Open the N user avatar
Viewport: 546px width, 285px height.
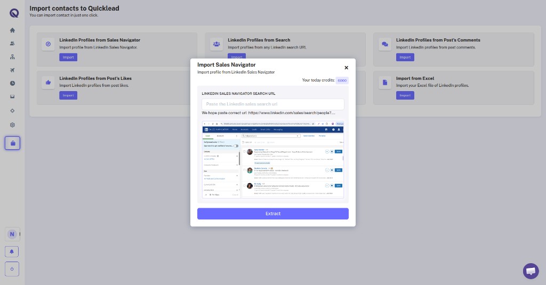12,234
